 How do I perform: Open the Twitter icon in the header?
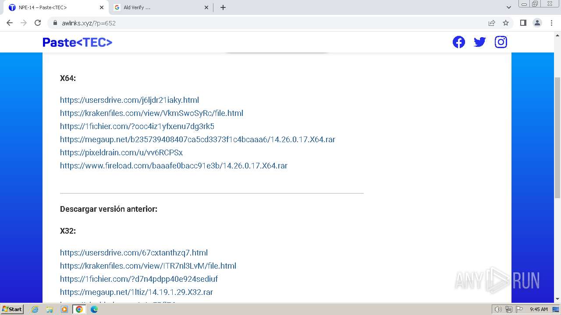pos(480,42)
